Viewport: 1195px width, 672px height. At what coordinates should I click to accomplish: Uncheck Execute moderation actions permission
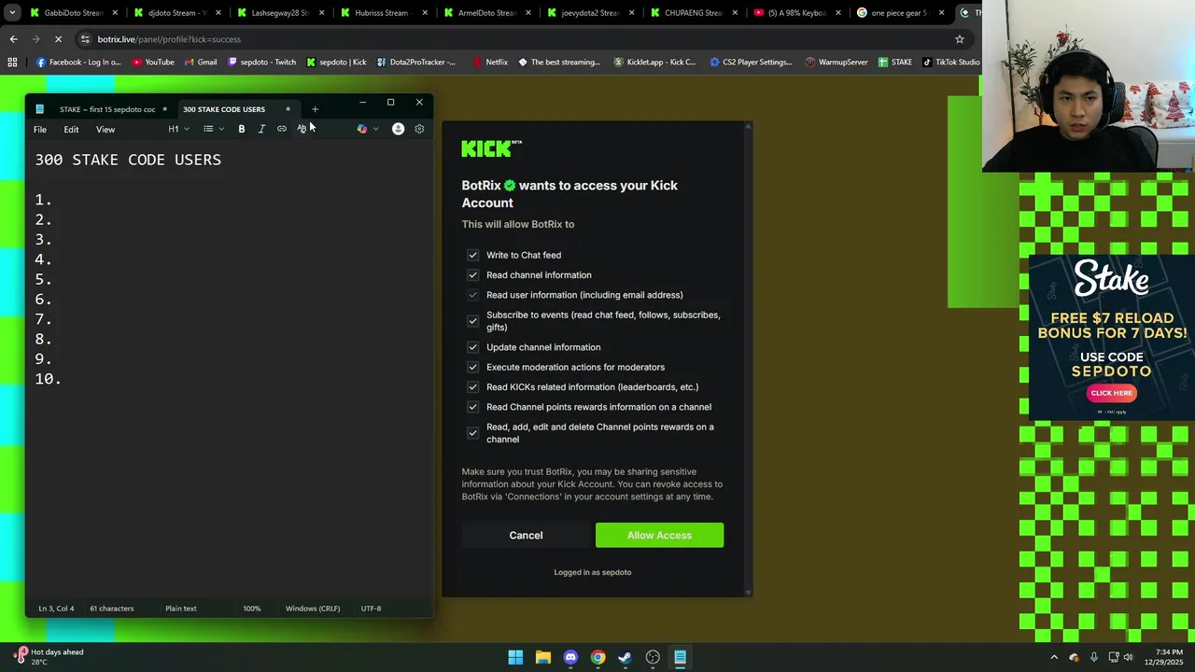click(x=472, y=367)
